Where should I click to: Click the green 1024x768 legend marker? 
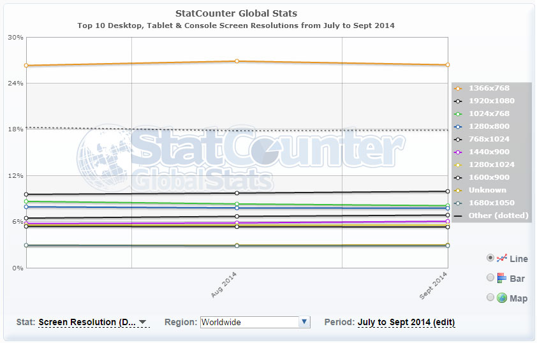[x=458, y=114]
